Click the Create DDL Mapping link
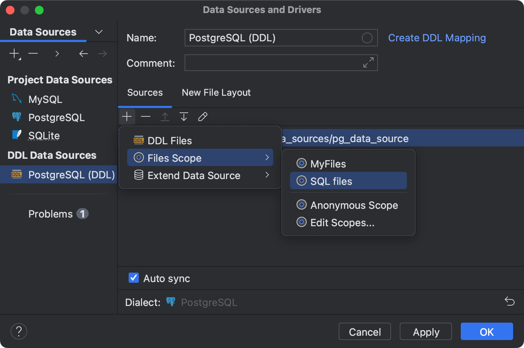The width and height of the screenshot is (524, 348). (436, 38)
